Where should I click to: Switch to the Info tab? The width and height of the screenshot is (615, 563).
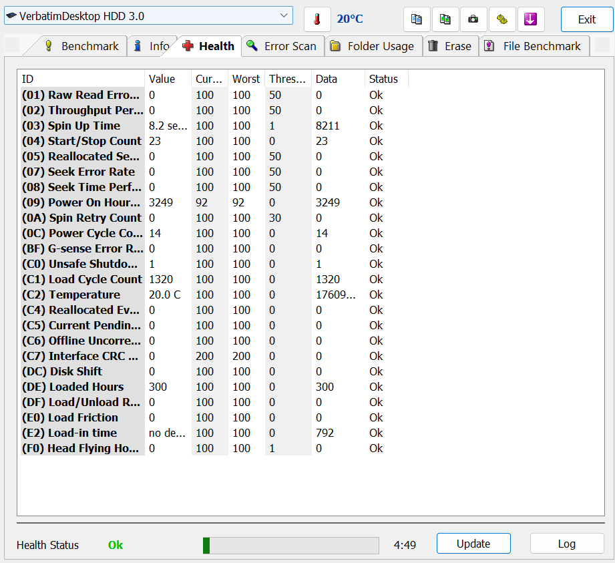(x=151, y=46)
